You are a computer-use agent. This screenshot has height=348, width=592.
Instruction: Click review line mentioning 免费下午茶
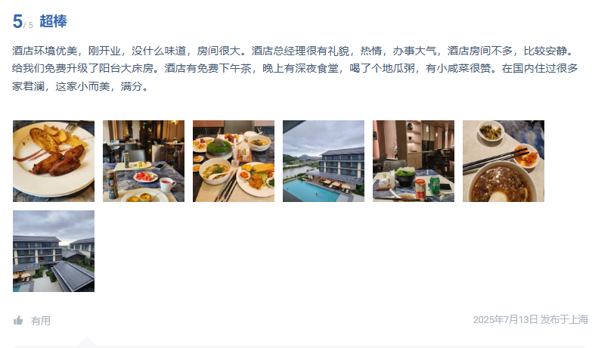pos(295,68)
